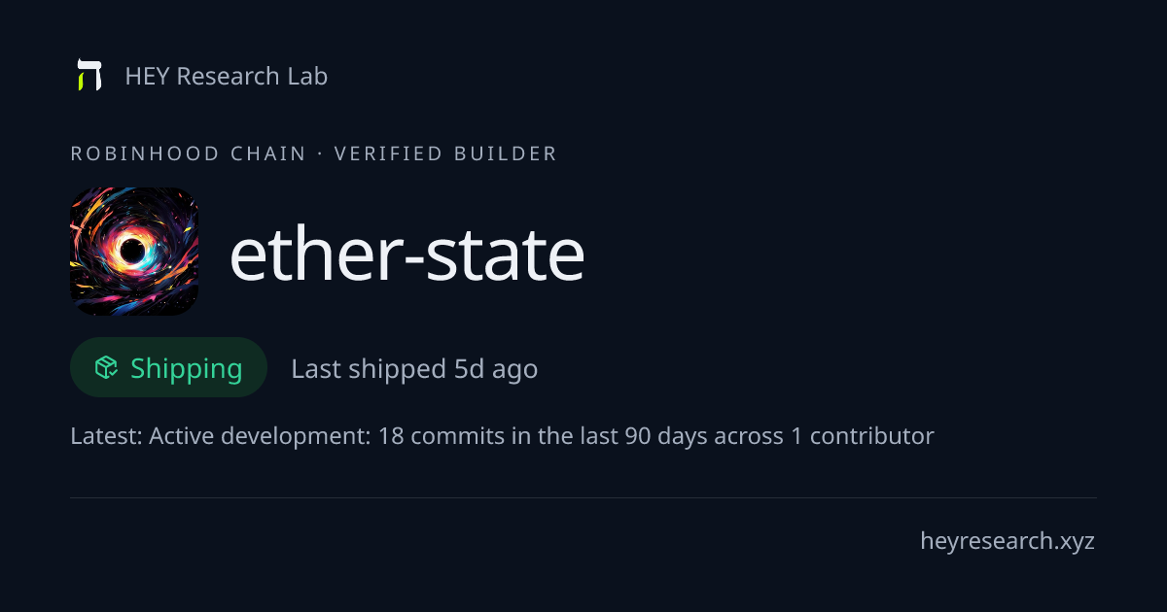Select the ROBINHOOD CHAIN label
Viewport: 1167px width, 612px height.
click(x=189, y=153)
